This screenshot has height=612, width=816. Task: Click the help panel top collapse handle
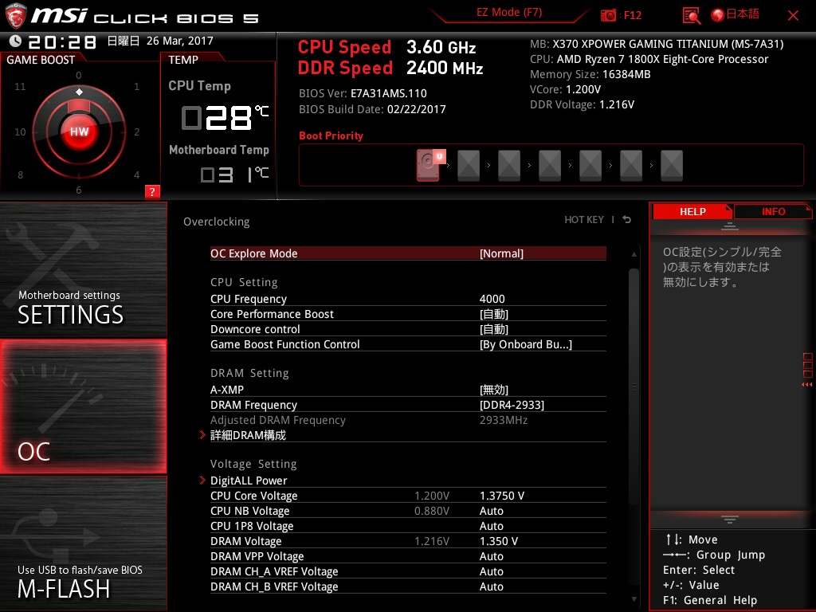pos(730,226)
